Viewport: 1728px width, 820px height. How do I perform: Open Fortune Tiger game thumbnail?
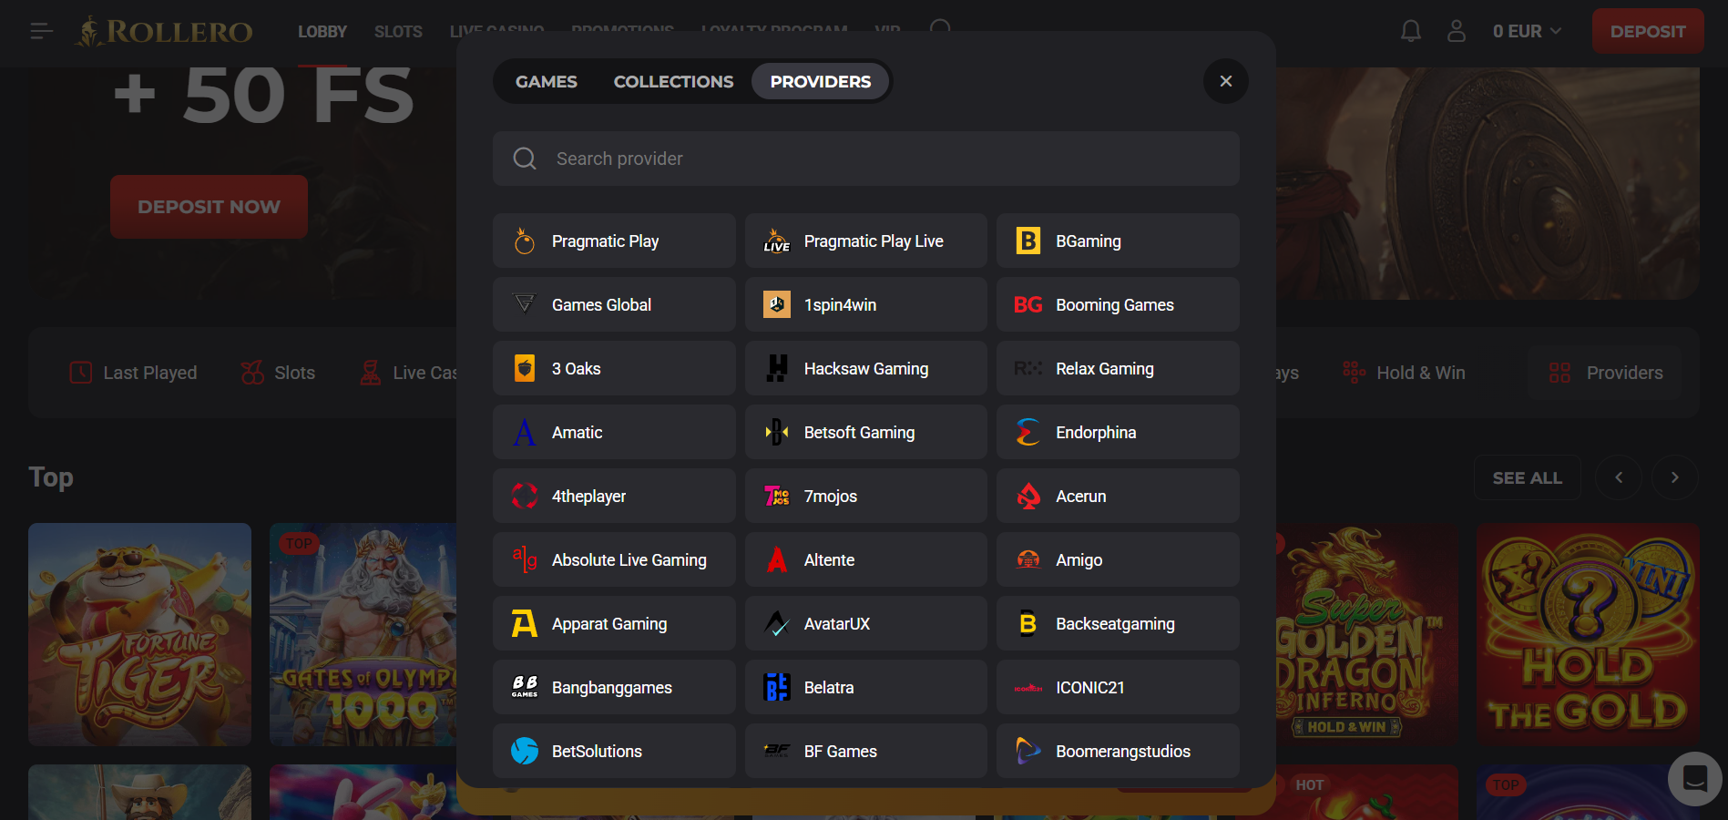(x=139, y=634)
